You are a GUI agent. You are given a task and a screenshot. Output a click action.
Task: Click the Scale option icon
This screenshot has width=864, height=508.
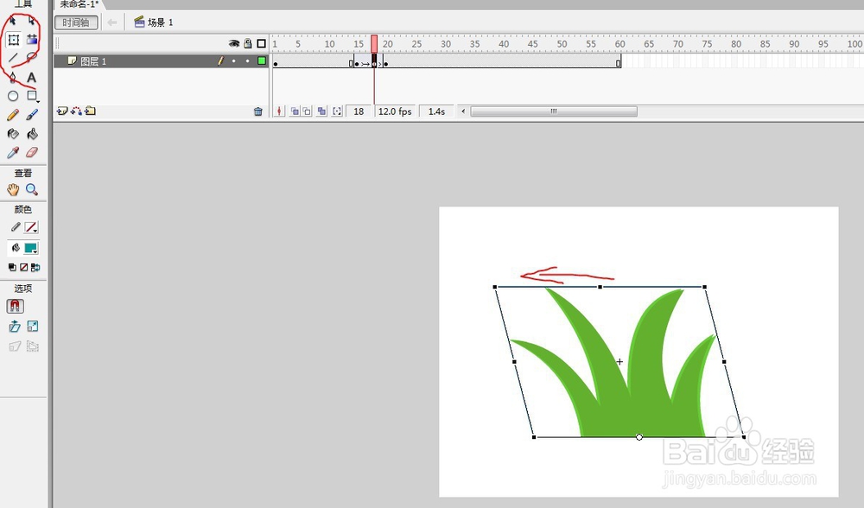click(x=33, y=327)
